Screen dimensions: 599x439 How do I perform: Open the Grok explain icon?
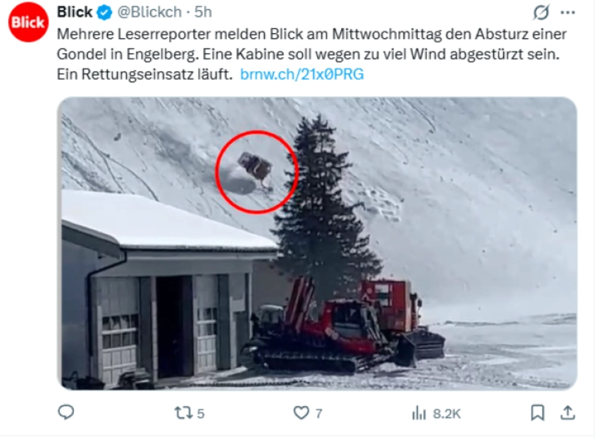tap(541, 12)
